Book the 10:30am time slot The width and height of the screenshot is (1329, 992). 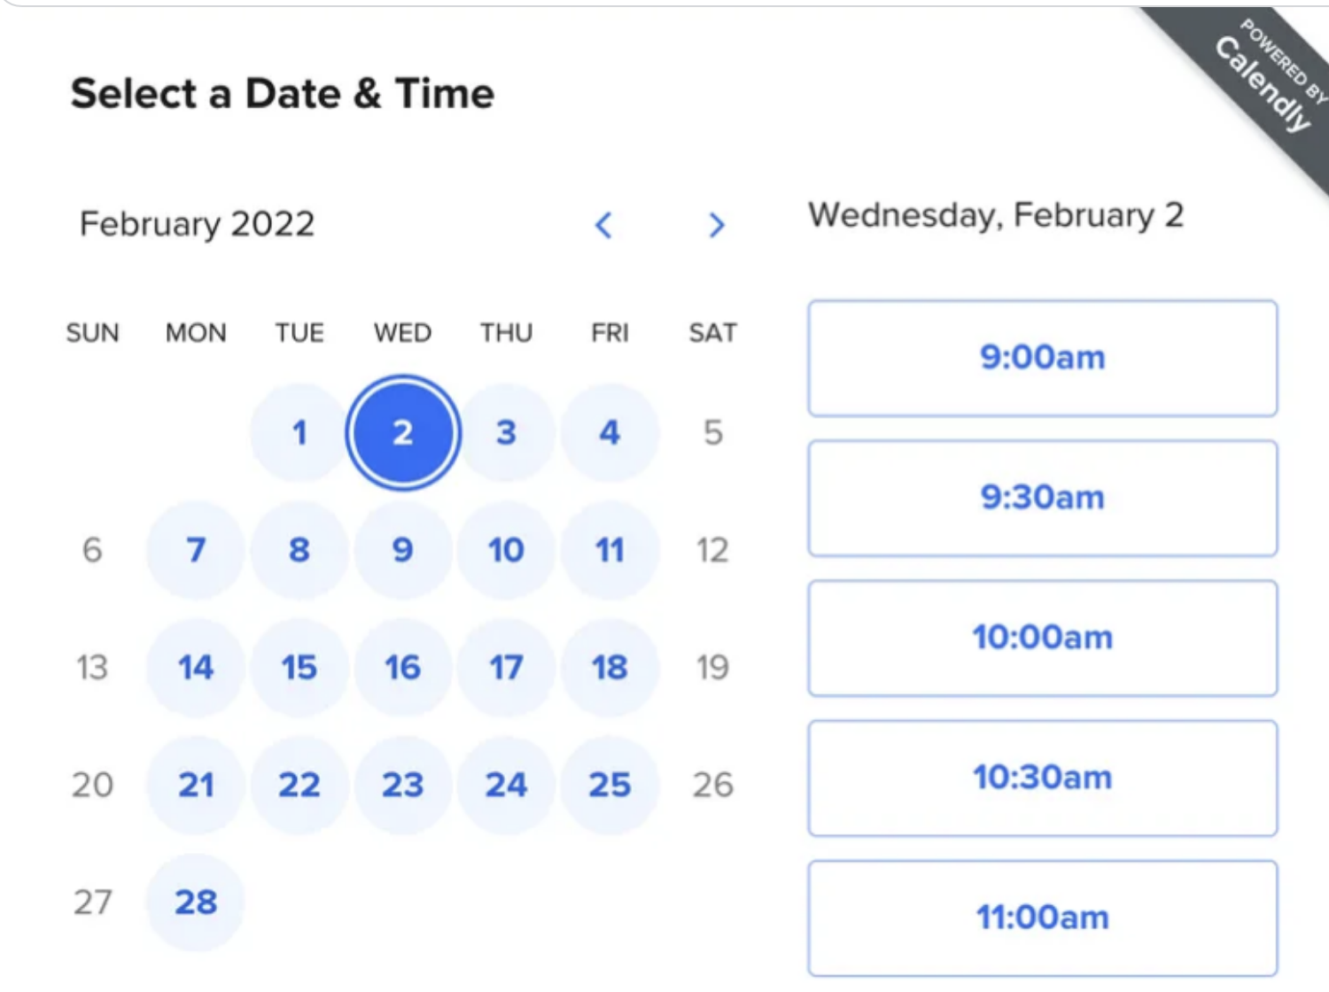click(x=1042, y=778)
